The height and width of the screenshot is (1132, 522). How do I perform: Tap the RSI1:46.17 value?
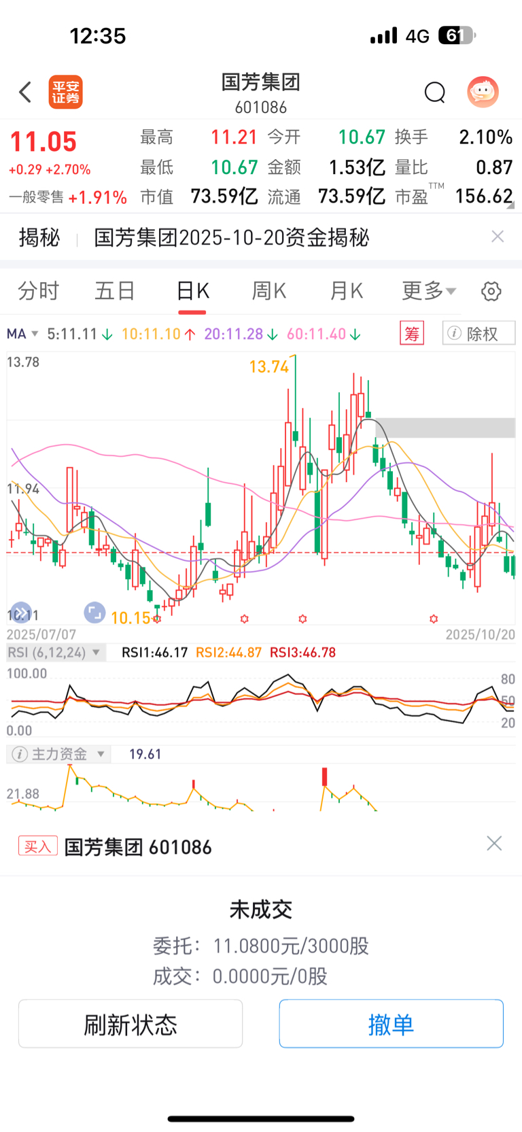click(154, 653)
